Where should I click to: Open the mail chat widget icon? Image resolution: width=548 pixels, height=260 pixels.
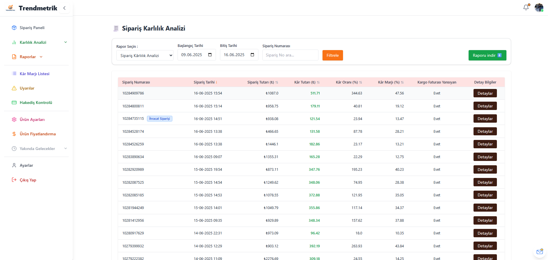540,252
